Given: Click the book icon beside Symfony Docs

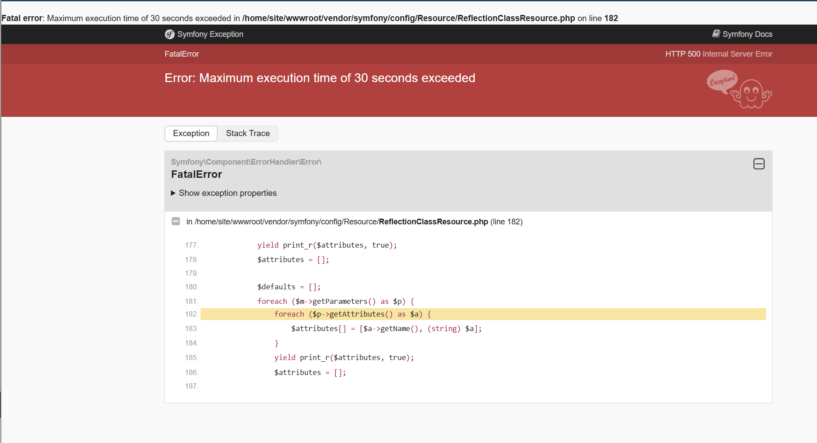Looking at the screenshot, I should click(716, 34).
